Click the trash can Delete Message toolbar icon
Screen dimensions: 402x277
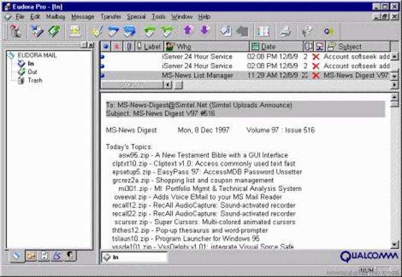click(x=16, y=31)
